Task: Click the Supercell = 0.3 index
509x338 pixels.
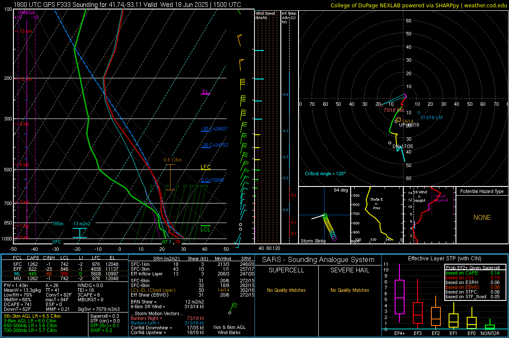Action: point(104,316)
